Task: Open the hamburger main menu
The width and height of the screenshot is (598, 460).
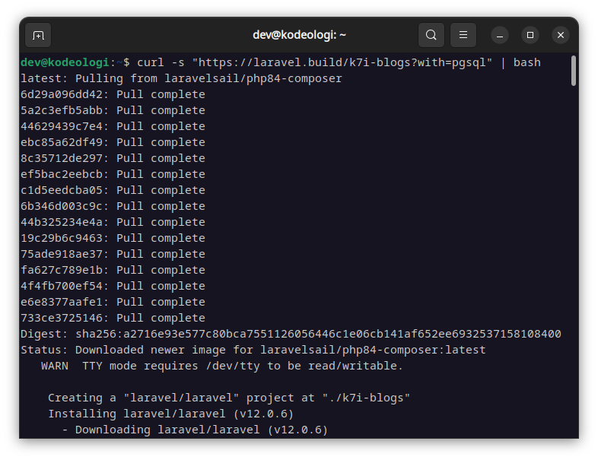Action: tap(463, 35)
